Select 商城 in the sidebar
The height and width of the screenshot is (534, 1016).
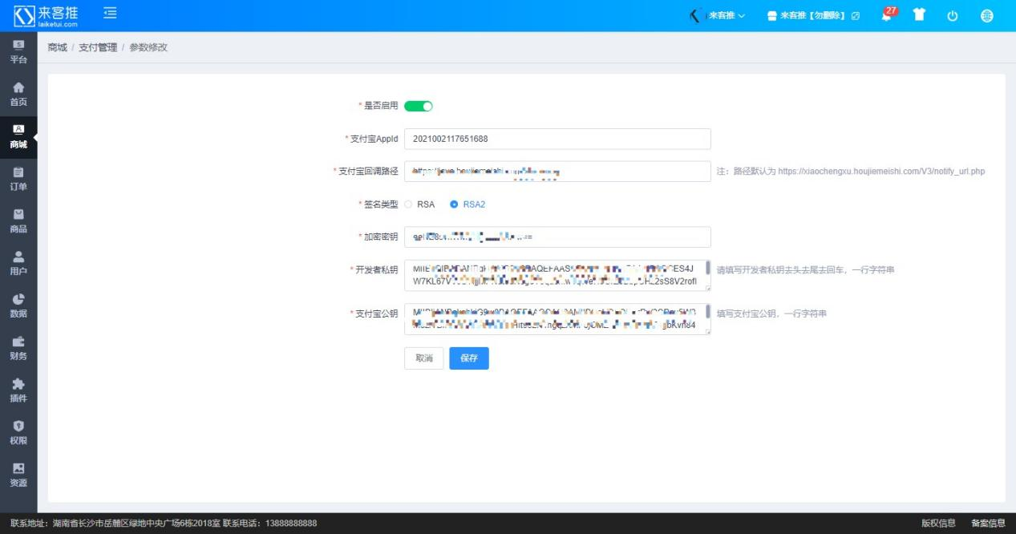tap(18, 137)
